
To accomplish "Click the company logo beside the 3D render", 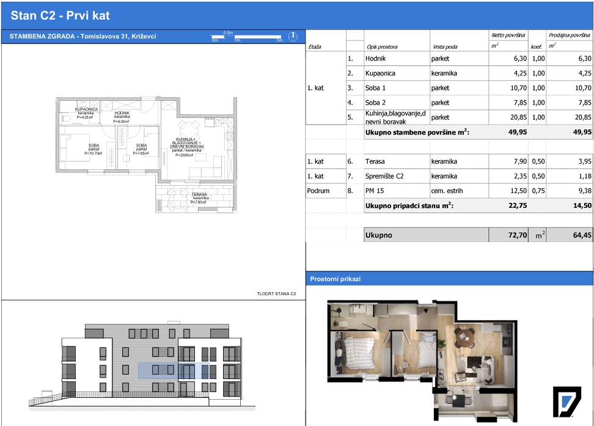I will (x=566, y=402).
